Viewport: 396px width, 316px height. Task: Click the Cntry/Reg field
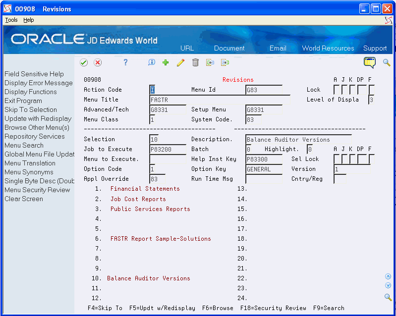coord(339,179)
